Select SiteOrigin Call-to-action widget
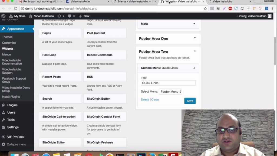277x156 pixels. tap(60, 117)
